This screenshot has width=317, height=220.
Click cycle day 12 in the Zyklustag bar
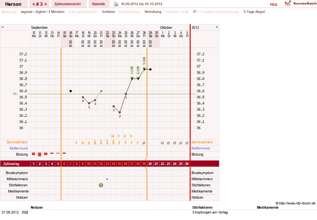click(101, 164)
